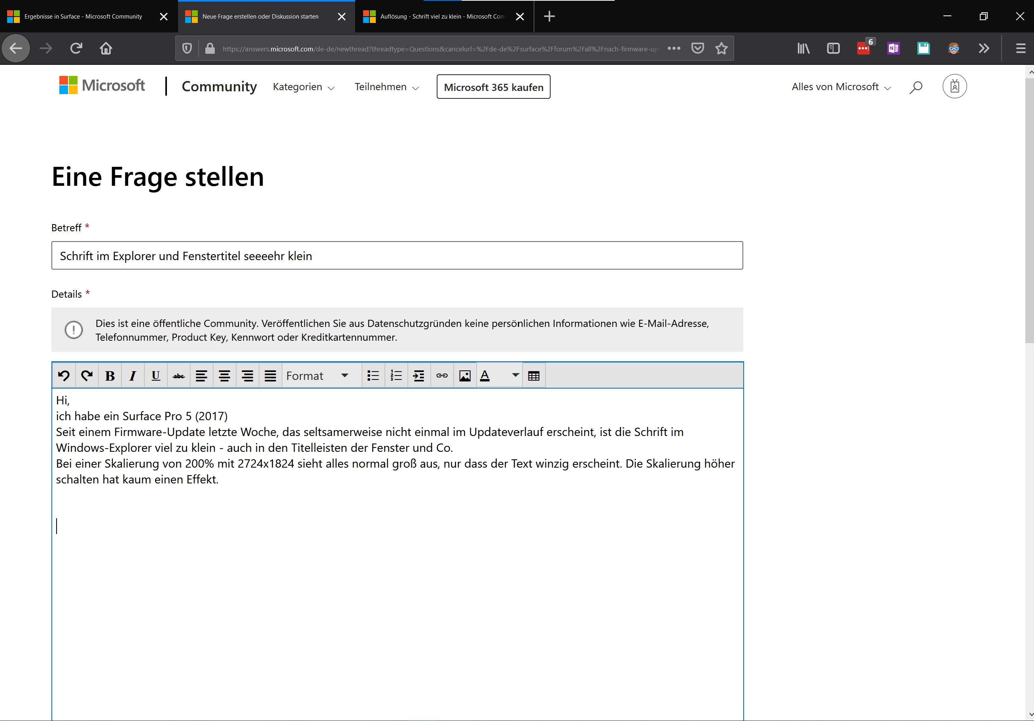View site security lock information
This screenshot has width=1034, height=721.
(210, 48)
